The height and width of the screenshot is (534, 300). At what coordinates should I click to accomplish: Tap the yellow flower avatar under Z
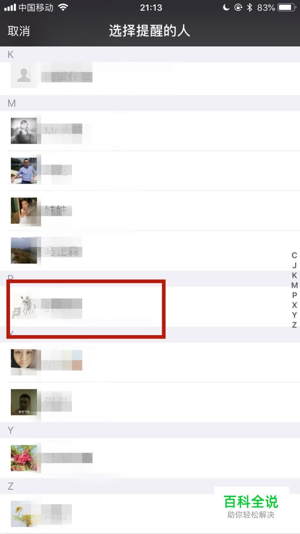(24, 514)
